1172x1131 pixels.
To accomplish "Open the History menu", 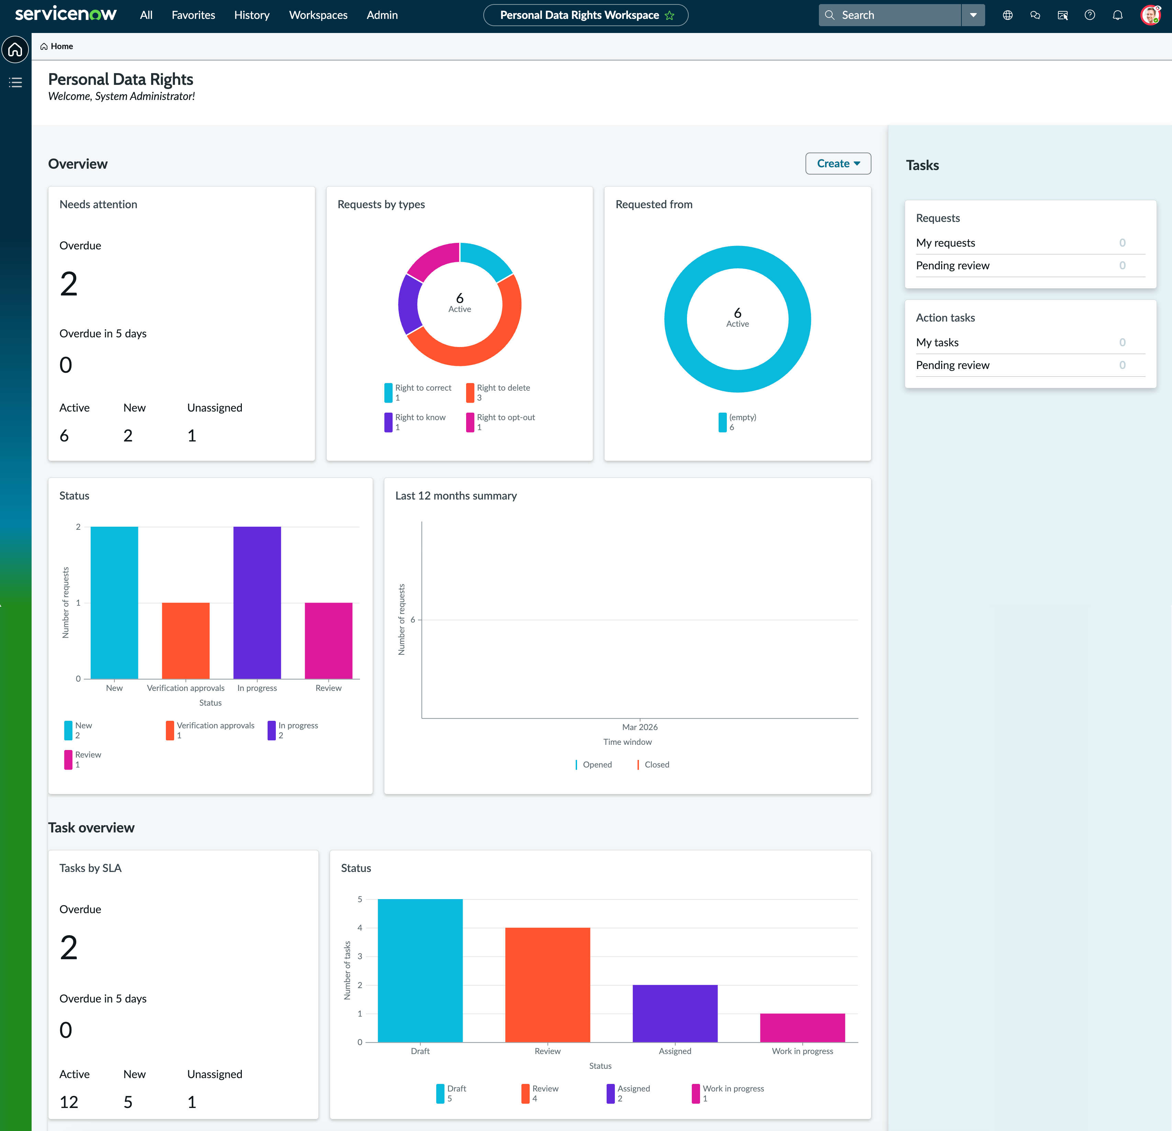I will pyautogui.click(x=252, y=15).
